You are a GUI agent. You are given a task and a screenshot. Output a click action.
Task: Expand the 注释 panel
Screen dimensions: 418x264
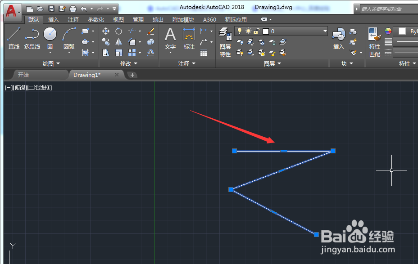(x=186, y=63)
